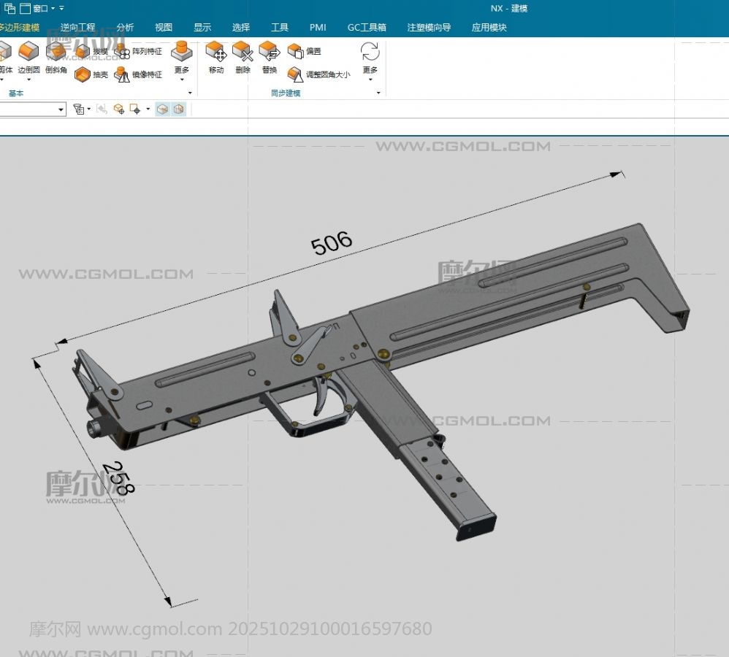Select the 倒斜角 (Chamfer) tool
The image size is (729, 657).
pos(56,57)
